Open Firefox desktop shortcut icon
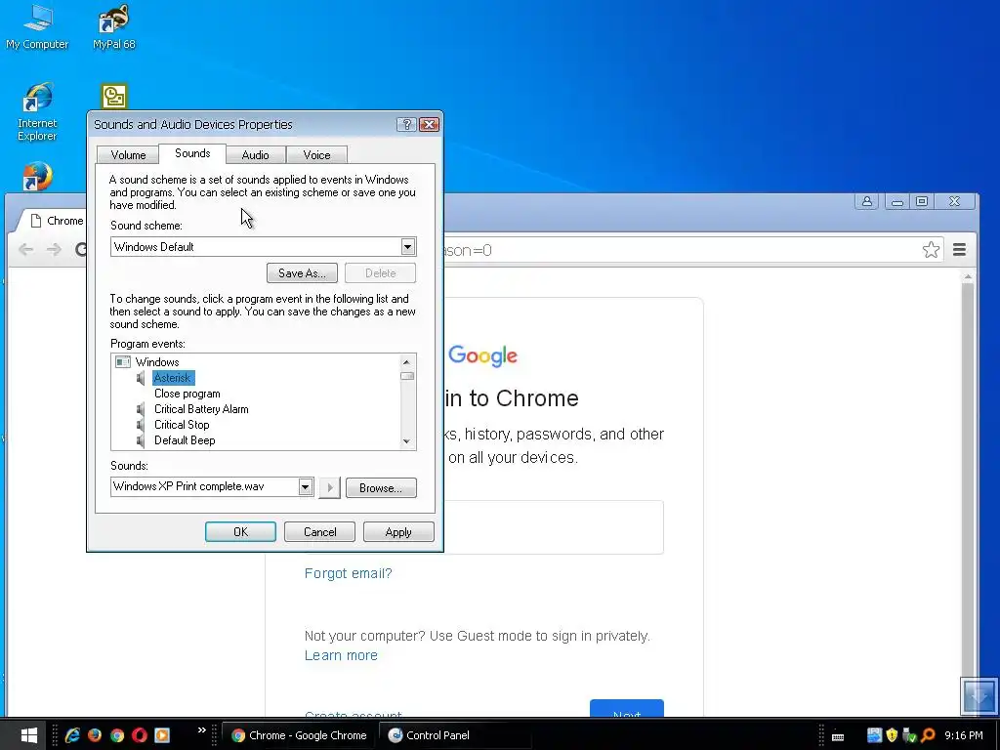1000x750 pixels. click(37, 176)
